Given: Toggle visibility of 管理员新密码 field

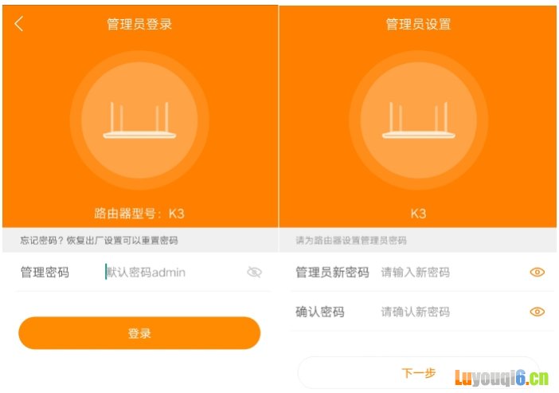Looking at the screenshot, I should [x=537, y=273].
